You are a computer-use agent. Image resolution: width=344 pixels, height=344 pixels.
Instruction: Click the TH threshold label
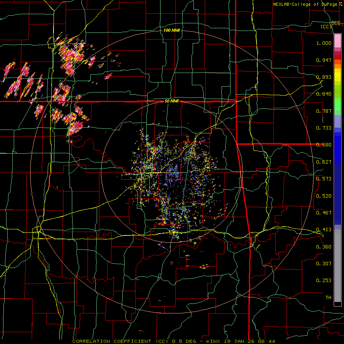pyautogui.click(x=328, y=297)
